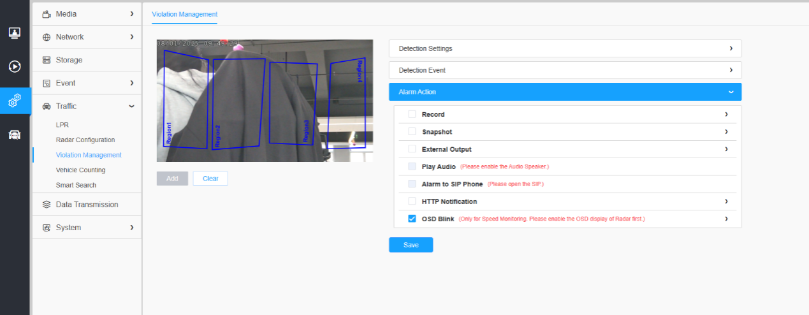This screenshot has width=809, height=315.
Task: Open the live view monitor icon
Action: [15, 33]
